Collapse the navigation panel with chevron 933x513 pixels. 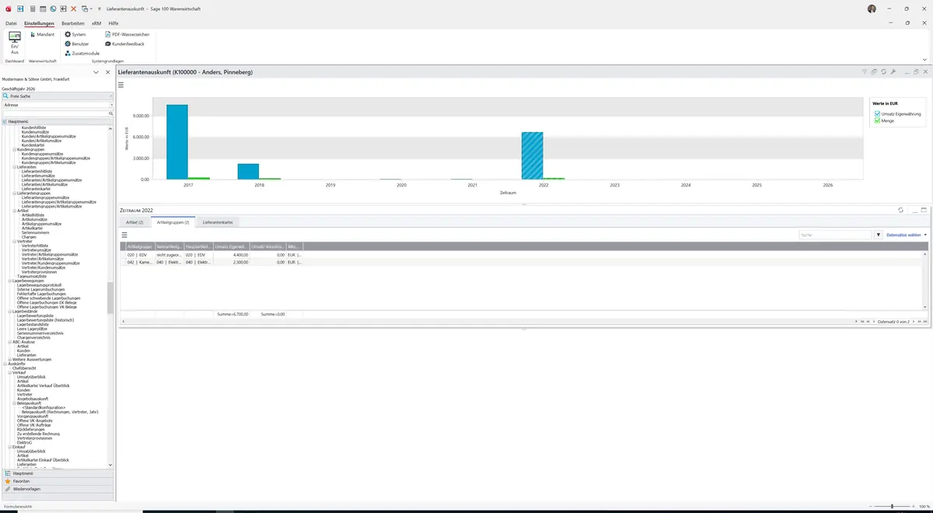(96, 72)
